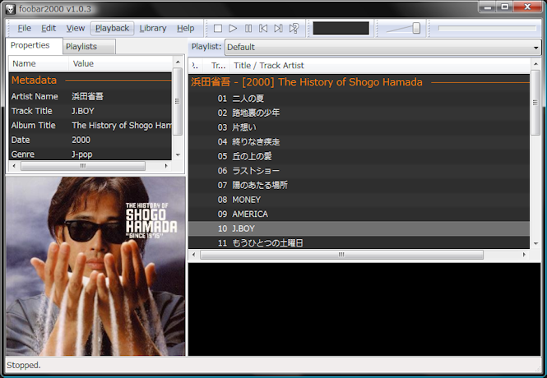The width and height of the screenshot is (547, 378).
Task: Click the Track Title property row
Action: (90, 111)
